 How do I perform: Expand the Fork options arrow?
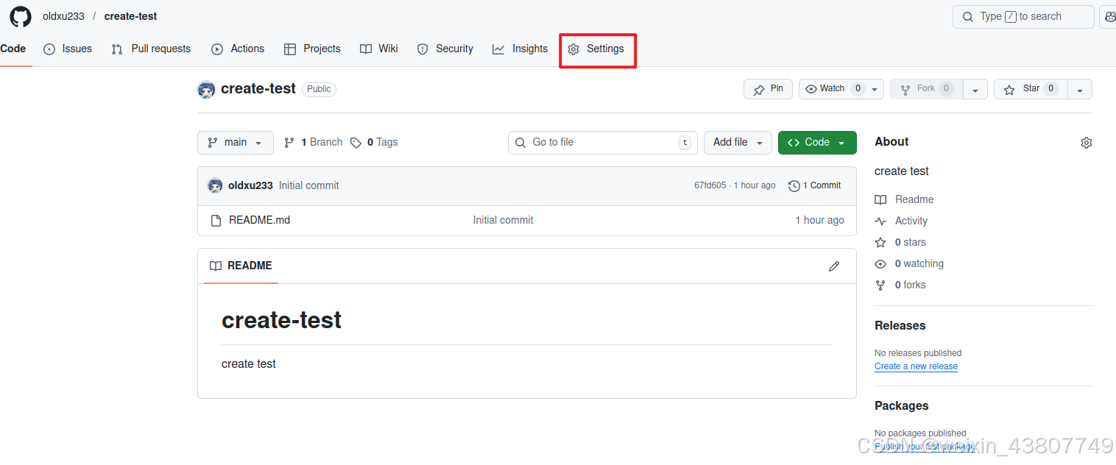975,90
